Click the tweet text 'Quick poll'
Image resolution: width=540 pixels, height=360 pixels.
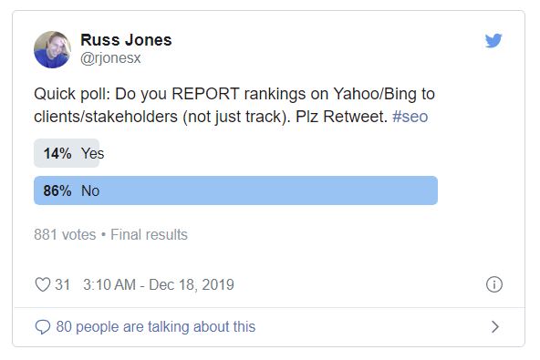click(72, 94)
